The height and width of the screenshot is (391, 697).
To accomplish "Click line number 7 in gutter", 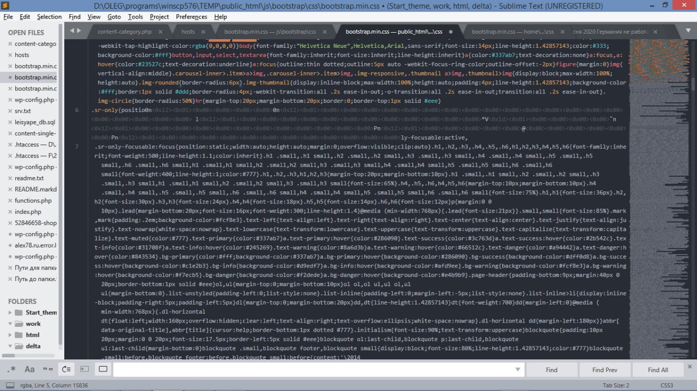I will 77,147.
